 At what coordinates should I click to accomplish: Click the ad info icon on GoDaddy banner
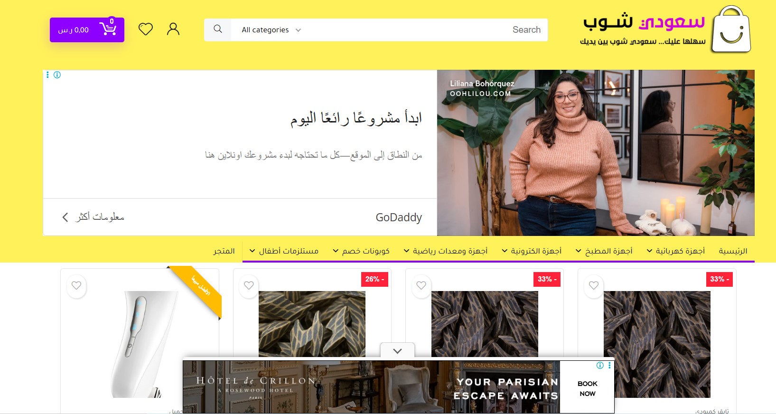click(x=57, y=75)
